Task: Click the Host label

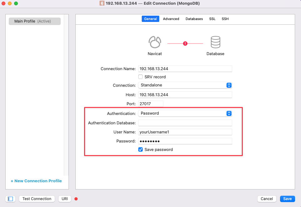Action: tap(130, 95)
